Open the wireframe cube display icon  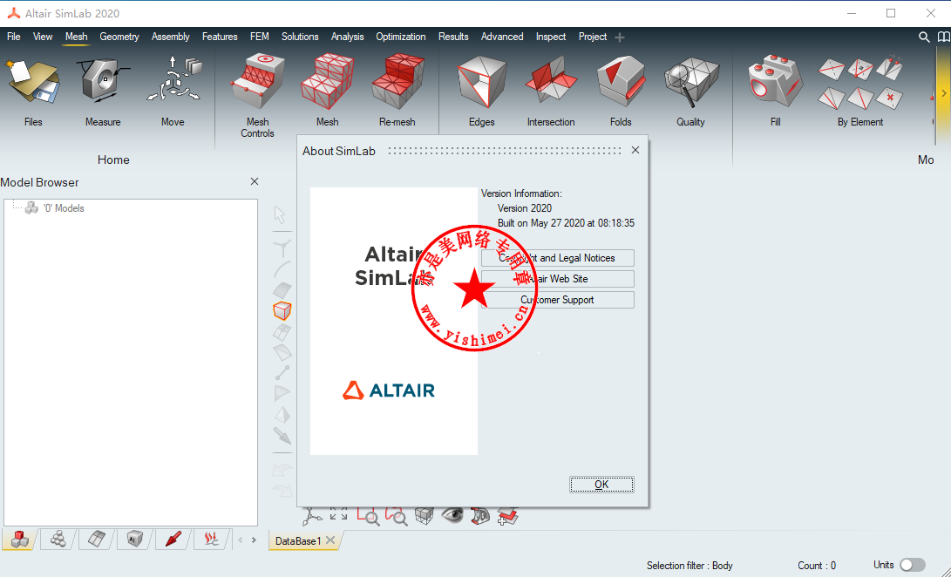click(424, 516)
